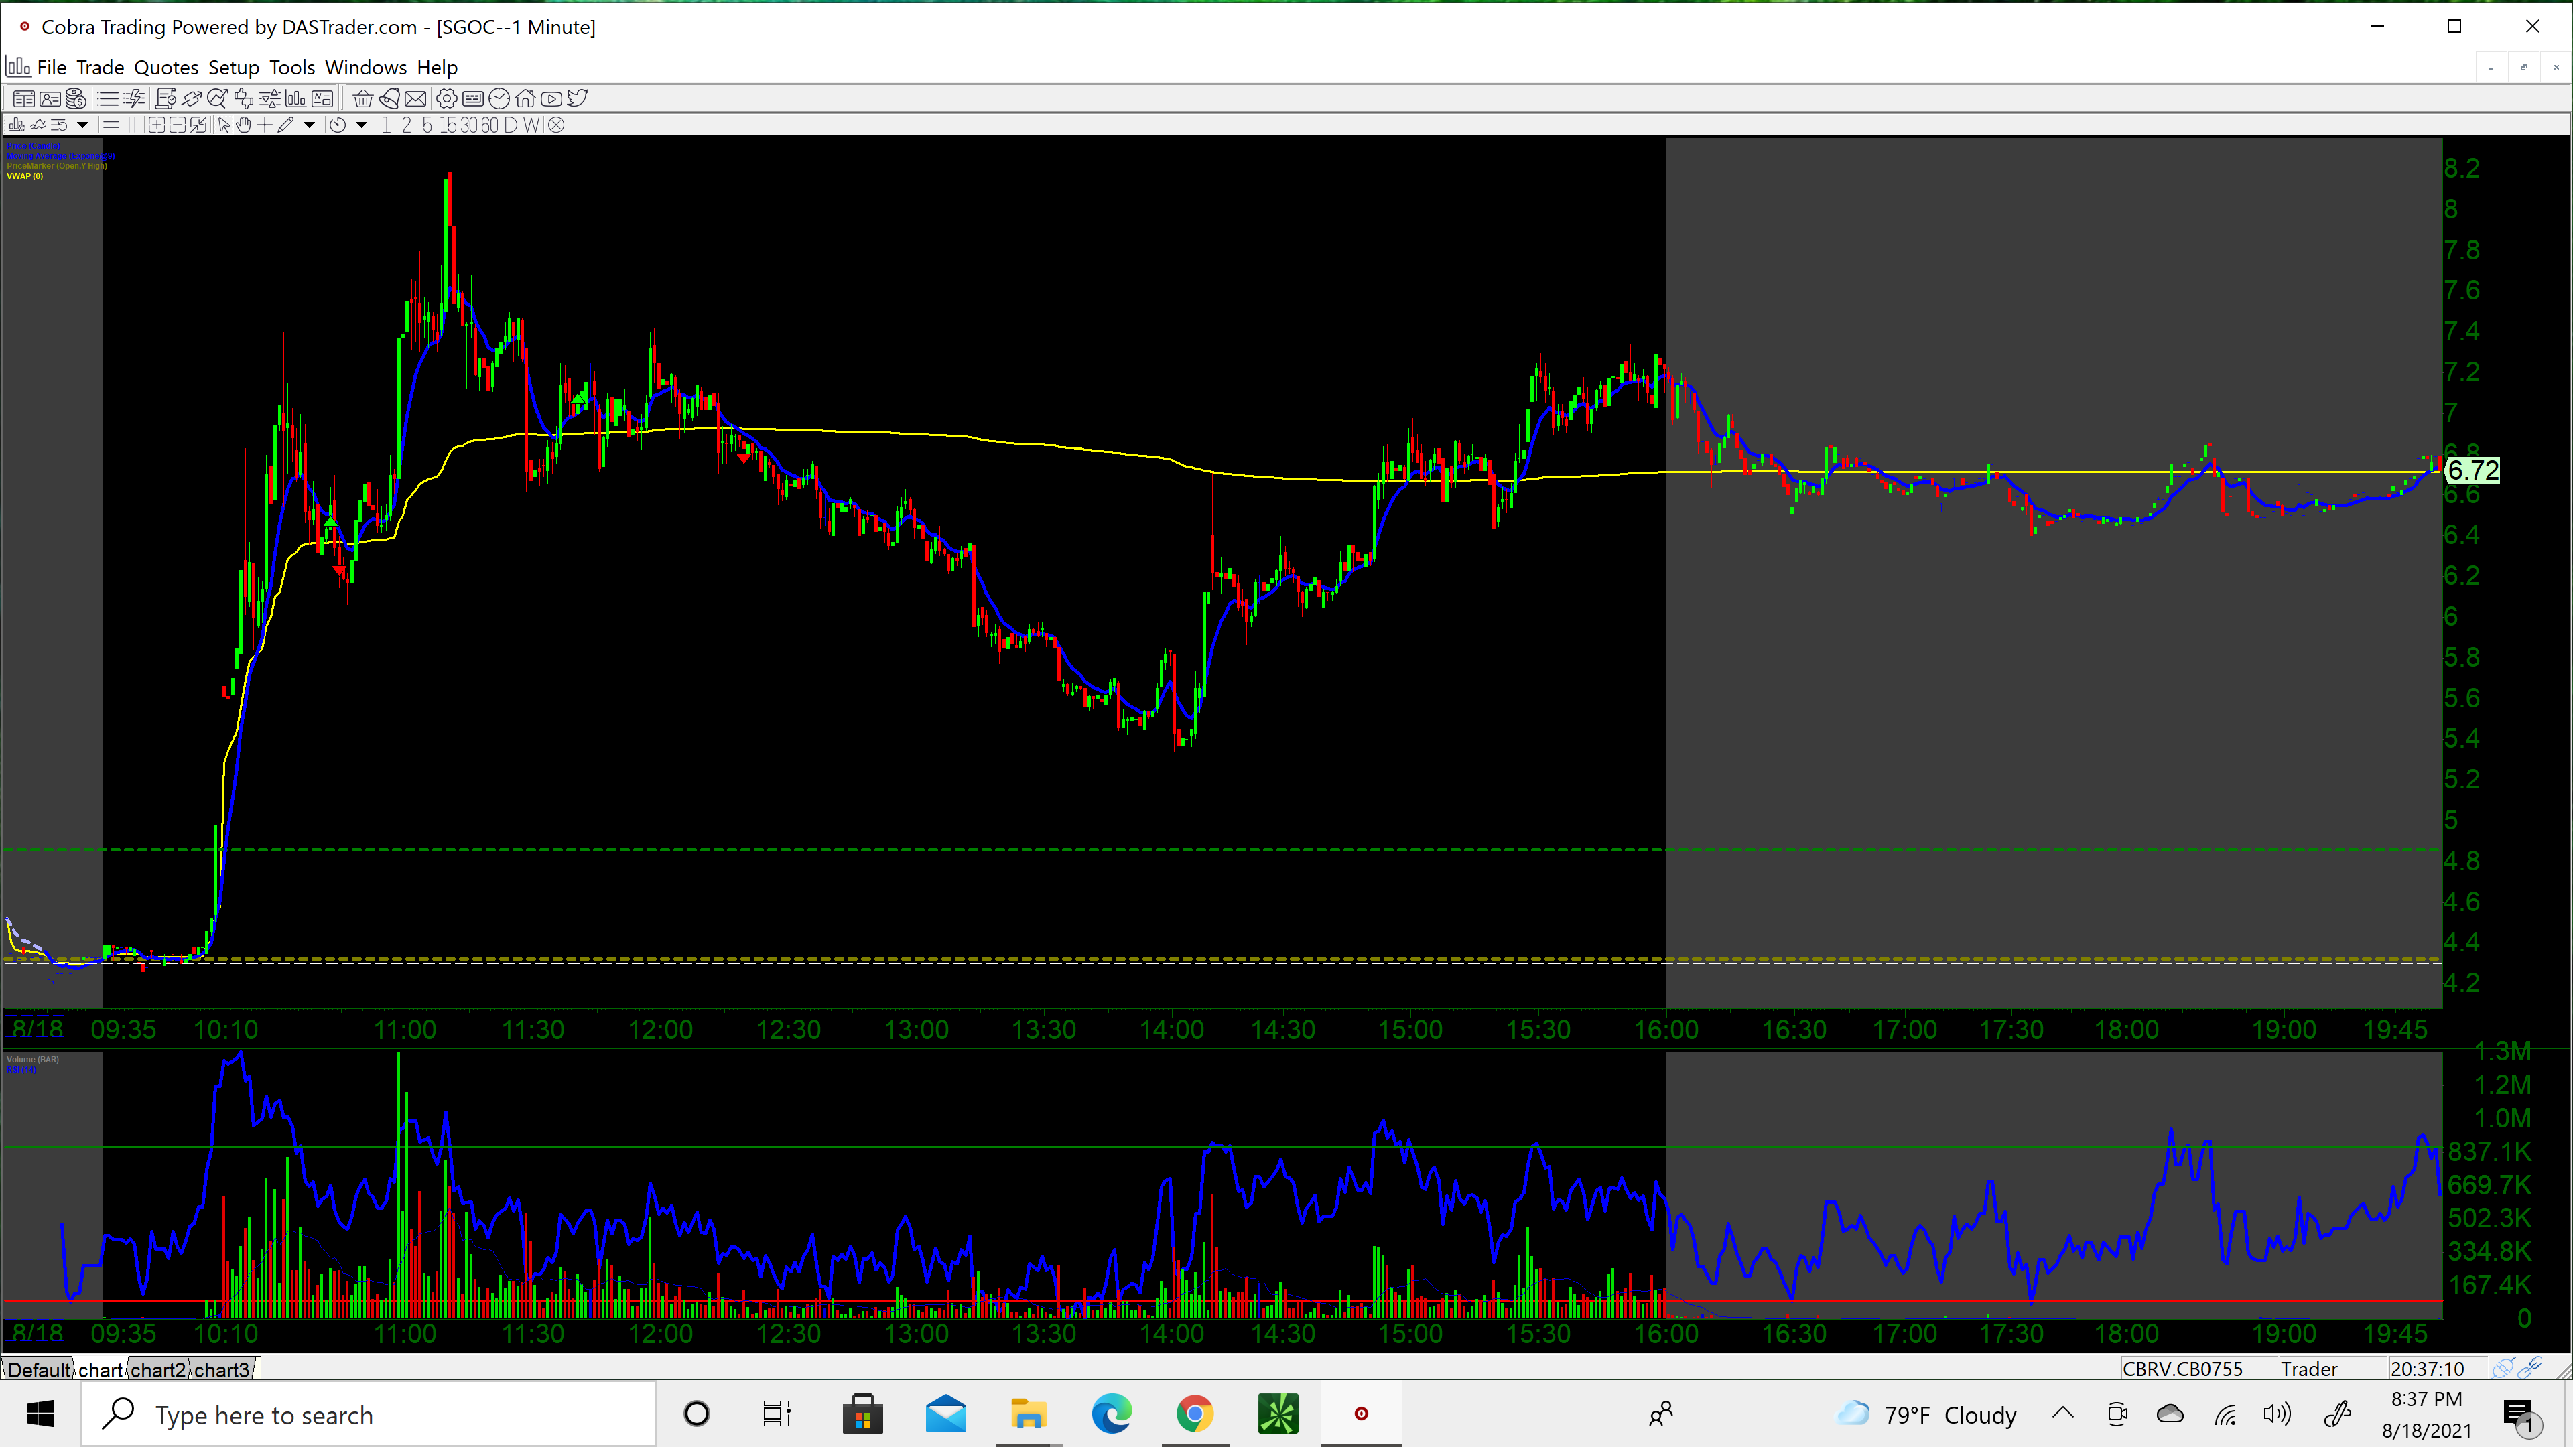Set the chart to 15 minute timeframe
Image resolution: width=2573 pixels, height=1447 pixels.
pos(448,125)
